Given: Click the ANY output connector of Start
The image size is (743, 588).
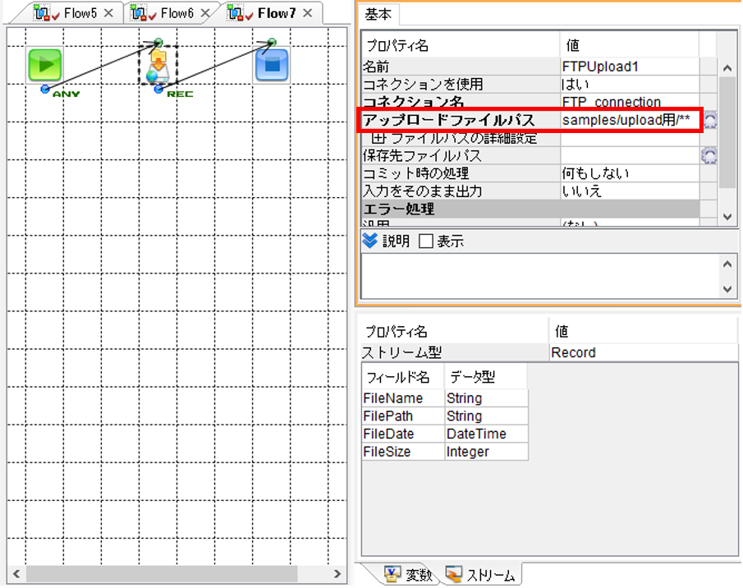Looking at the screenshot, I should (x=45, y=89).
